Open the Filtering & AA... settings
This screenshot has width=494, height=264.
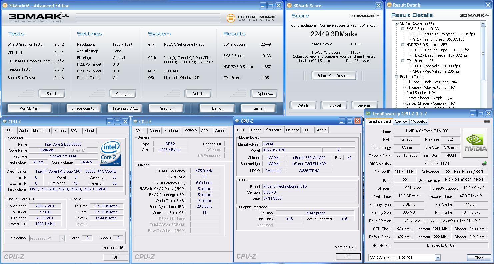[x=125, y=108]
